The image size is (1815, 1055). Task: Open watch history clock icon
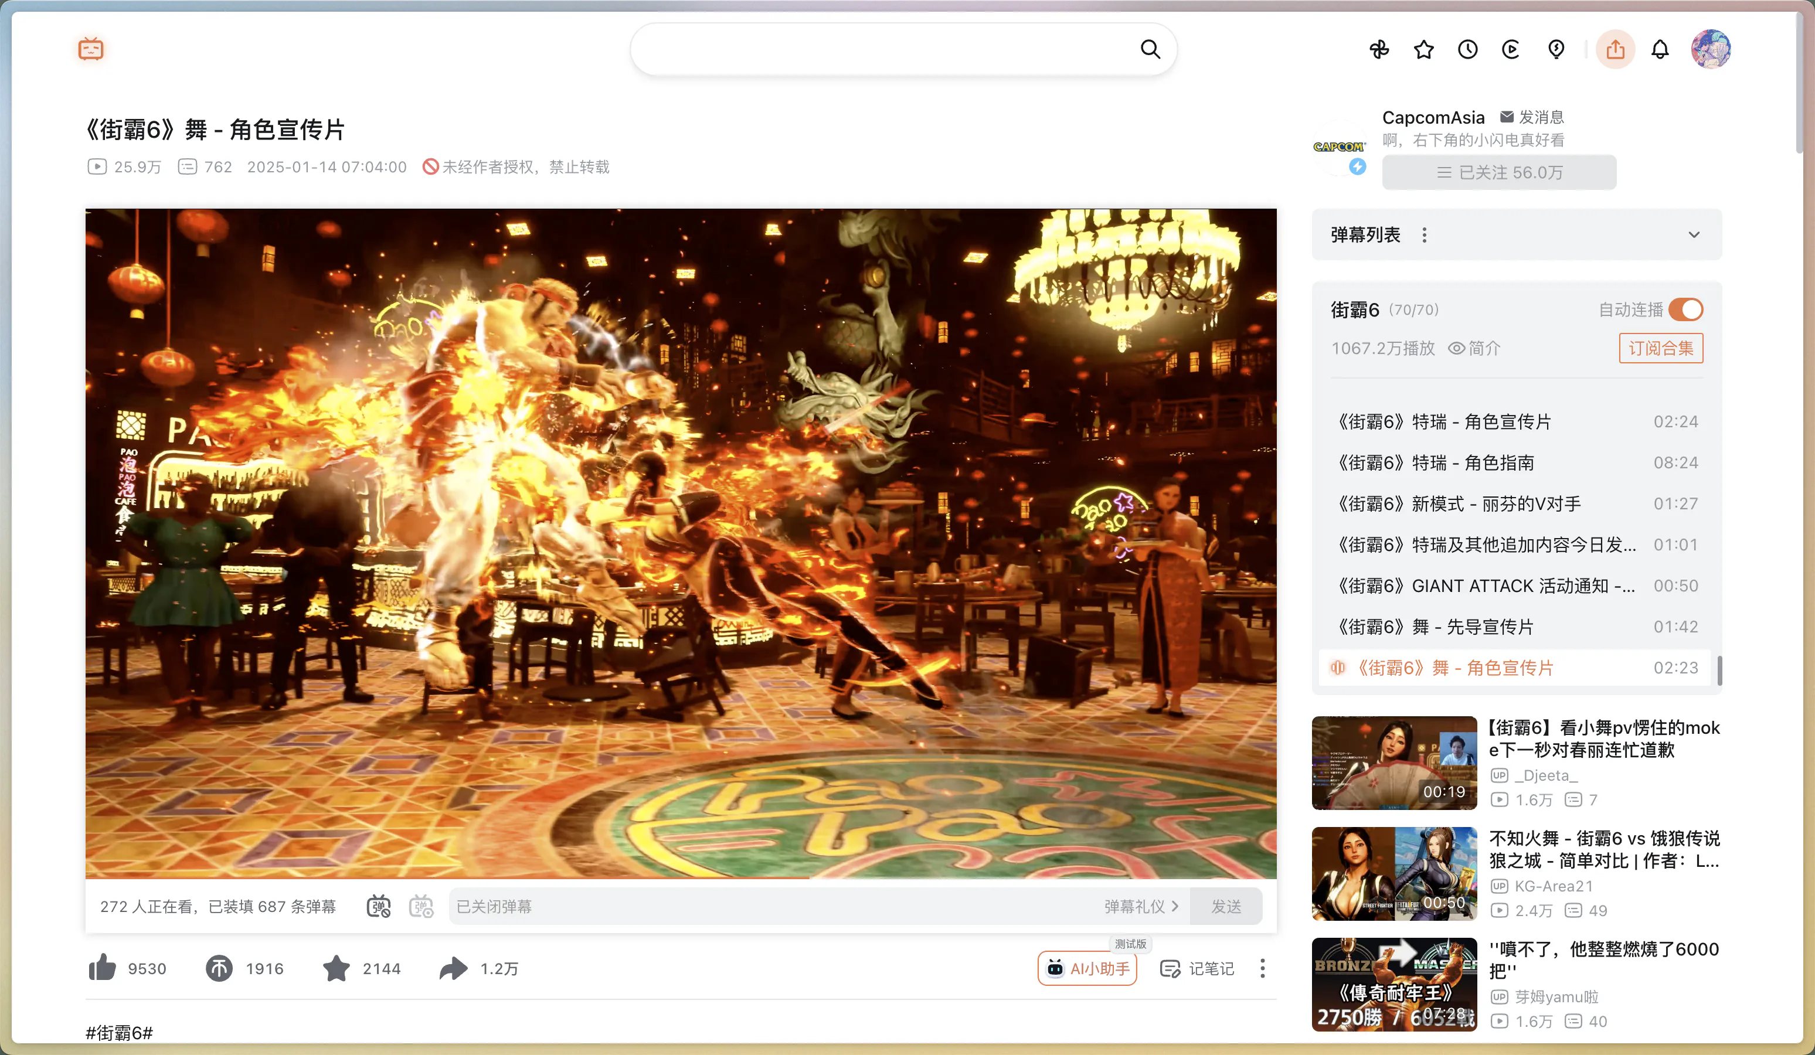[1468, 49]
